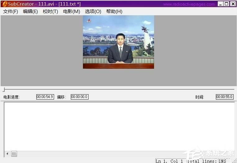
Task: Close the SubCreator window
Action: (x=233, y=4)
